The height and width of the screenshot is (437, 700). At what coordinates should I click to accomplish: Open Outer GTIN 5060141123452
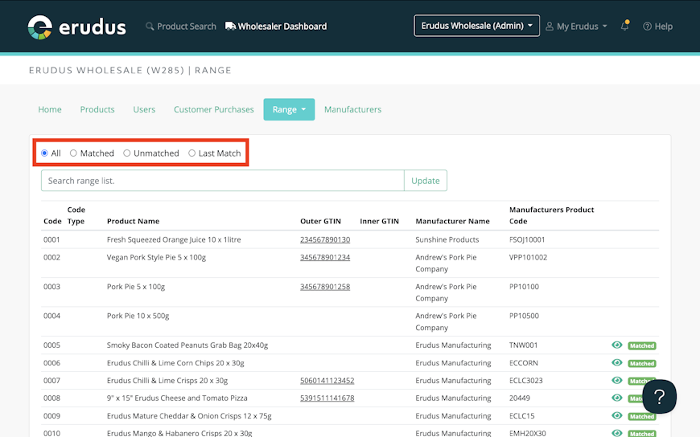point(327,381)
